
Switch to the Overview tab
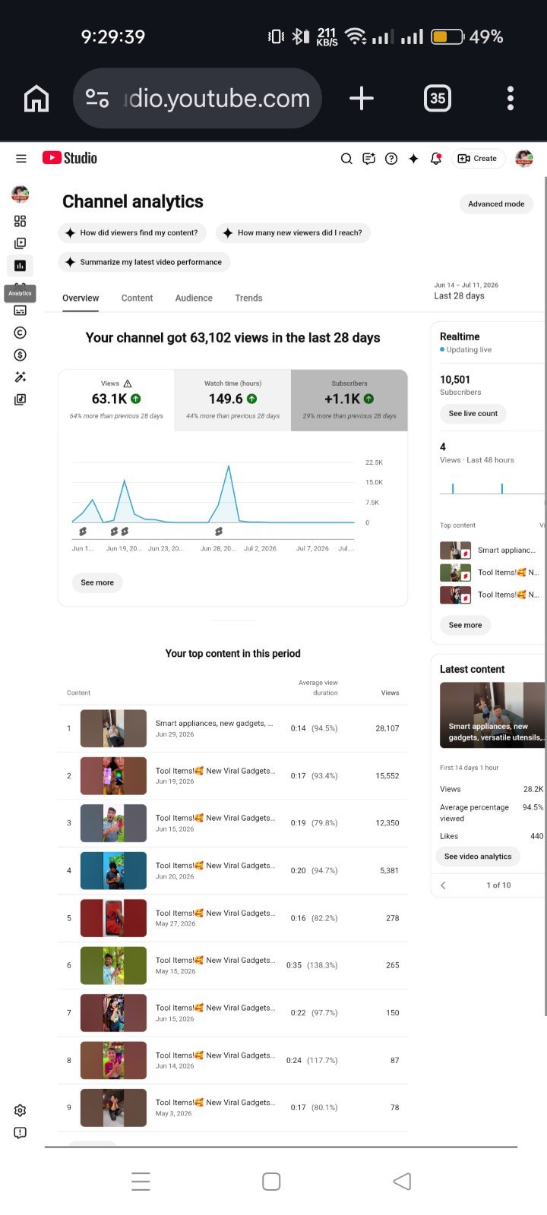pos(81,298)
